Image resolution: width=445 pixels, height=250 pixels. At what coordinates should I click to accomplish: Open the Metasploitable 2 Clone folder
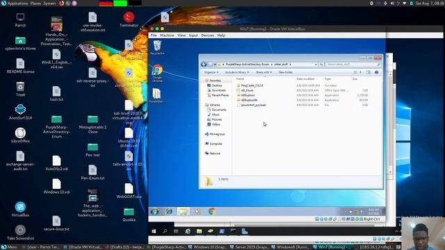[92, 124]
